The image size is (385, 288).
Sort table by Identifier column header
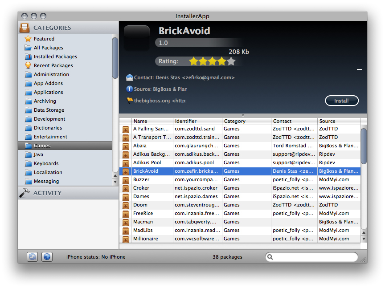[x=198, y=121]
